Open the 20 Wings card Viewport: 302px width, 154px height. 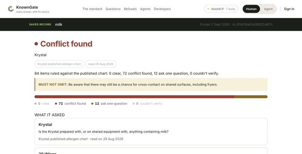[x=151, y=151]
